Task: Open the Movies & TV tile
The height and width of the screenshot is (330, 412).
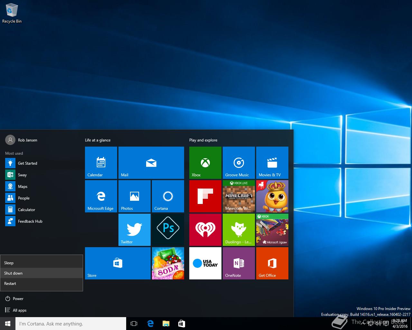Action: point(272,163)
